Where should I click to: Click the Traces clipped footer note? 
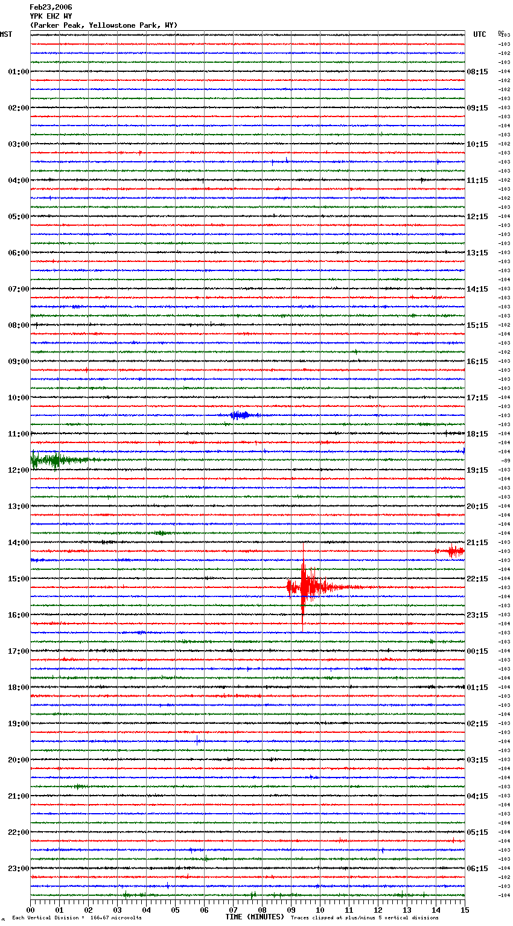tap(365, 918)
